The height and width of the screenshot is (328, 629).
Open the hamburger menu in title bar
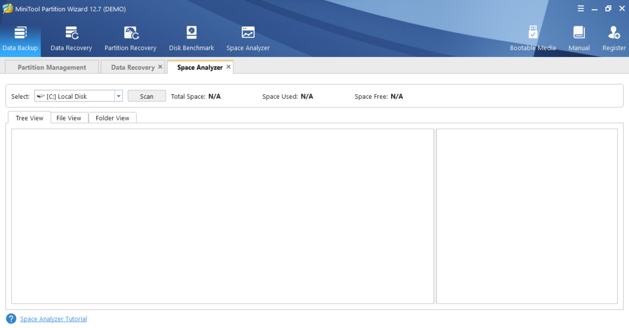point(581,9)
